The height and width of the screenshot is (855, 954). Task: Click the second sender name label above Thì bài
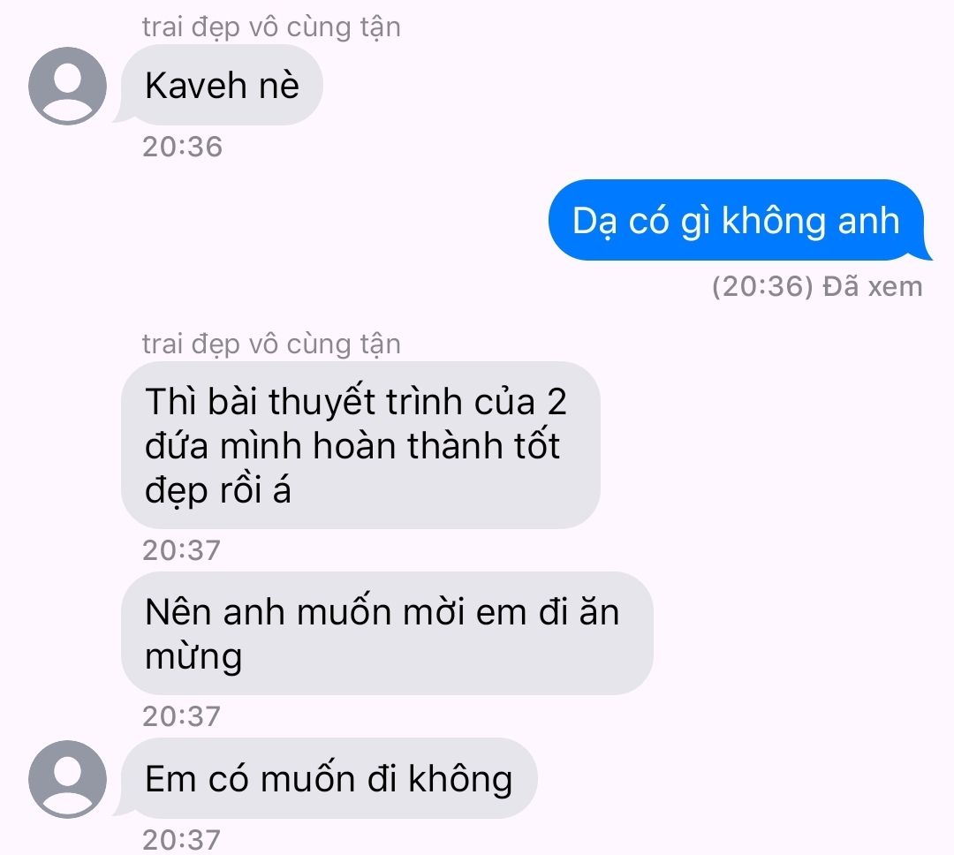coord(271,344)
